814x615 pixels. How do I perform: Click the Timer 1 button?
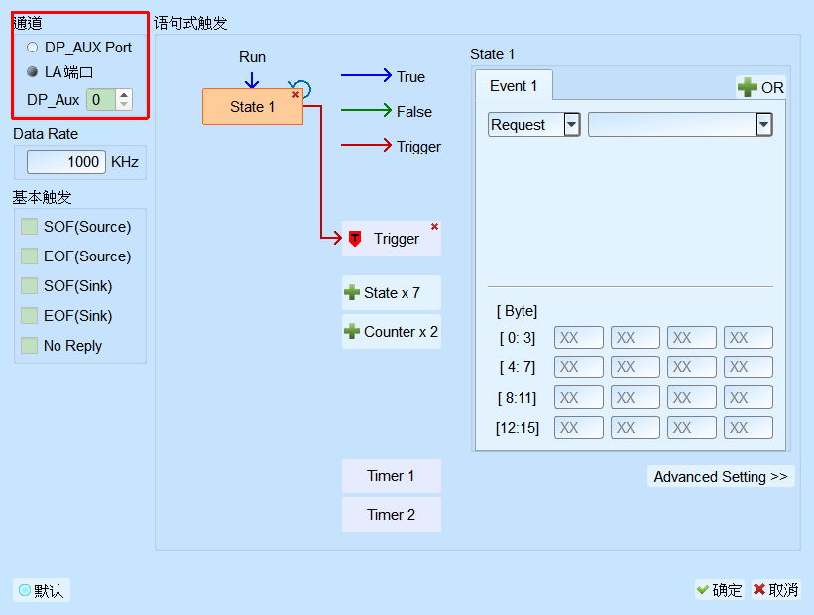(392, 476)
